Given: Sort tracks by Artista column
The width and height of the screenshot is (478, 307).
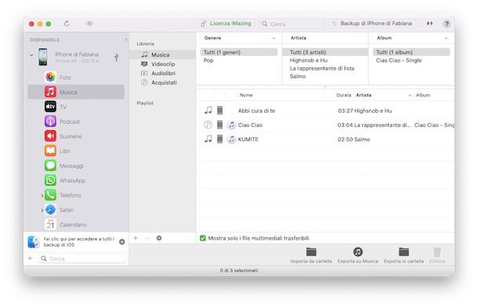Looking at the screenshot, I should point(383,95).
